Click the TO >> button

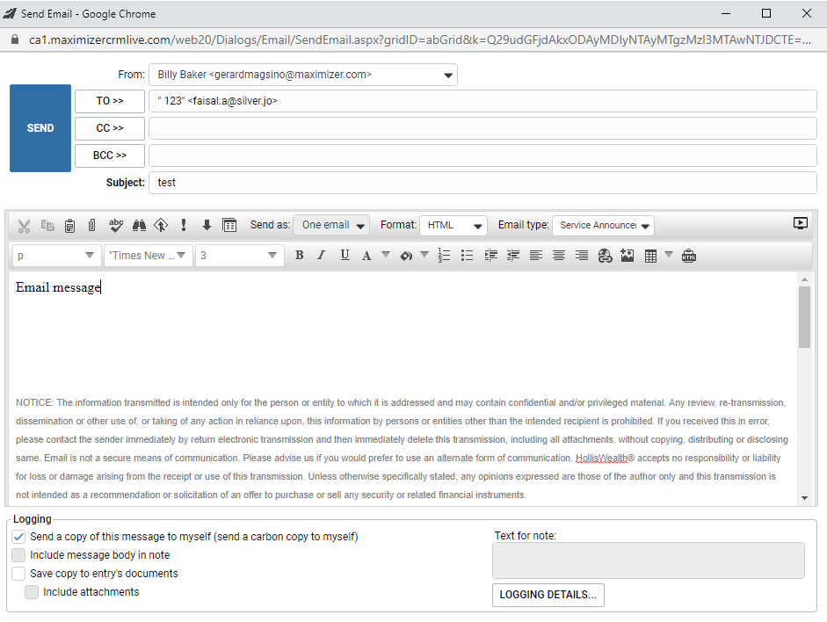tap(110, 101)
